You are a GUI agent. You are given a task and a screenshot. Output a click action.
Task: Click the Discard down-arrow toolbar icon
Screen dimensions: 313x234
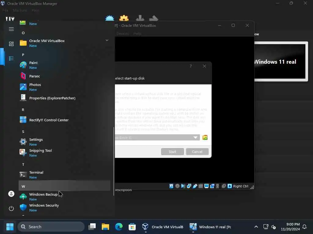(x=140, y=18)
